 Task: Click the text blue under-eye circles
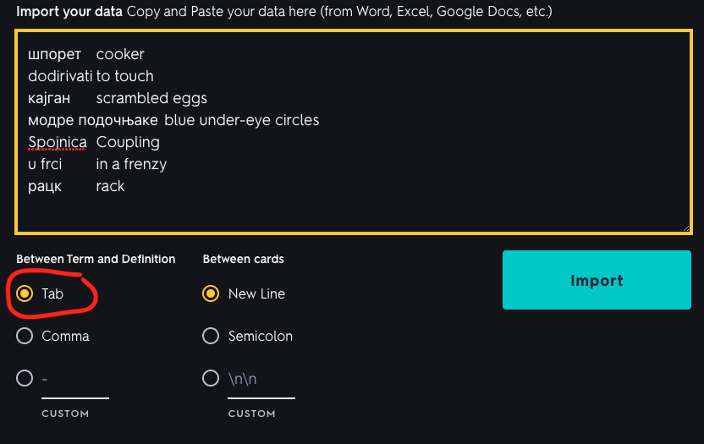point(241,120)
